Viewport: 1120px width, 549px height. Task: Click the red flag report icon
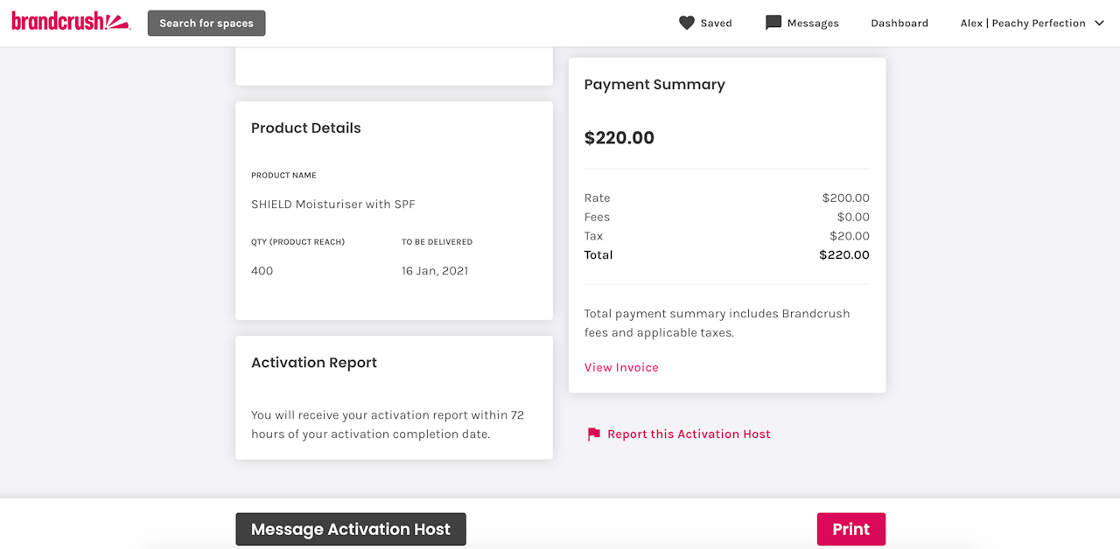(x=594, y=434)
